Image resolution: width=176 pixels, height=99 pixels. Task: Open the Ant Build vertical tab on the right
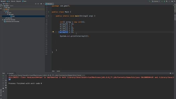(175, 18)
